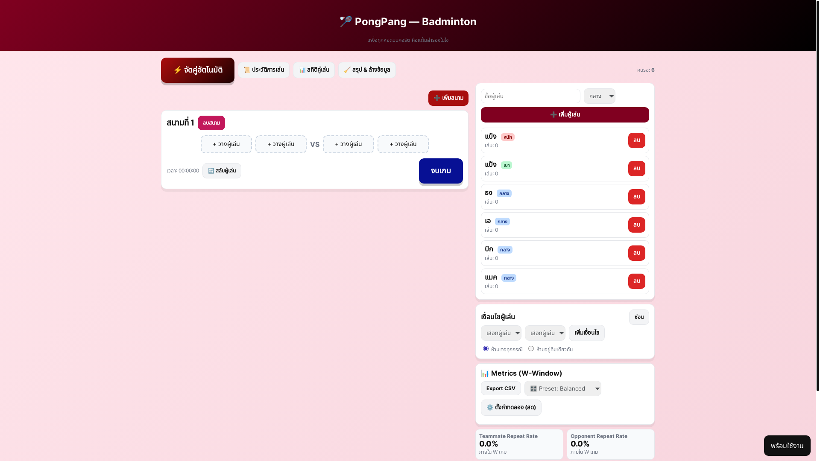Click the เงื่อนไขผู้เล่น section heading

click(498, 317)
